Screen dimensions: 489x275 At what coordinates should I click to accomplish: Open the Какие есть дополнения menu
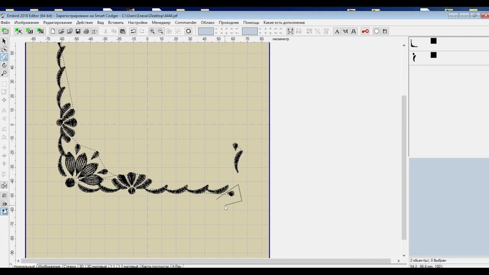[x=284, y=23]
